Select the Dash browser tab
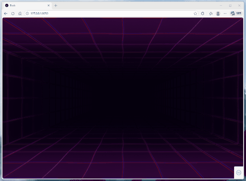The image size is (246, 181). click(x=27, y=5)
